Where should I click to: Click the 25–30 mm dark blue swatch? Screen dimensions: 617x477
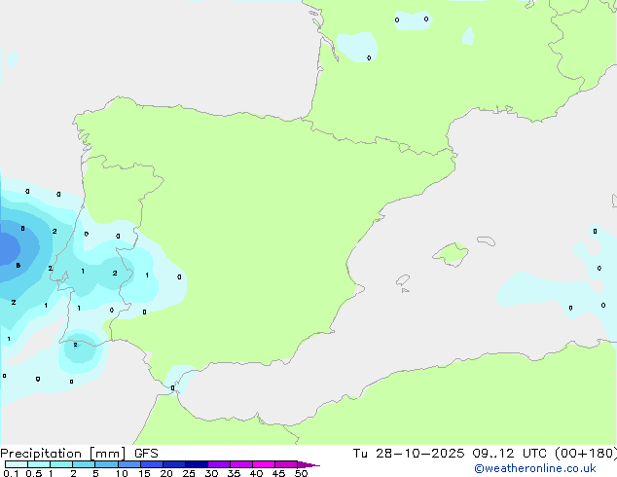[197, 464]
